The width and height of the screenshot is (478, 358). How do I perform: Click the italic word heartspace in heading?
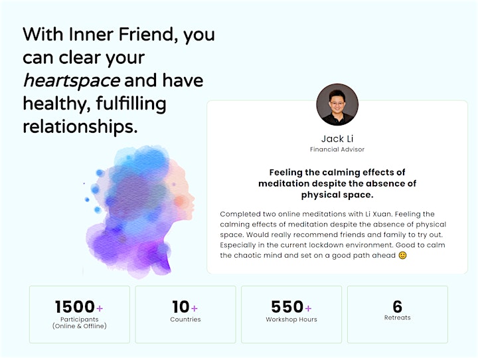(72, 80)
